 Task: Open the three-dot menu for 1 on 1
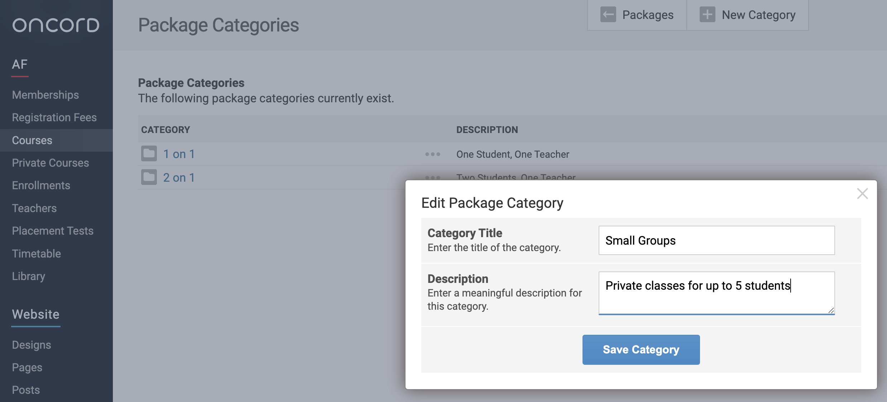tap(432, 154)
